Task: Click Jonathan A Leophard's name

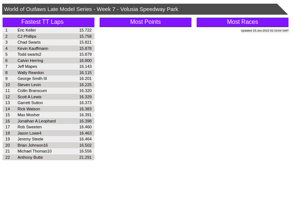Action: [x=36, y=121]
